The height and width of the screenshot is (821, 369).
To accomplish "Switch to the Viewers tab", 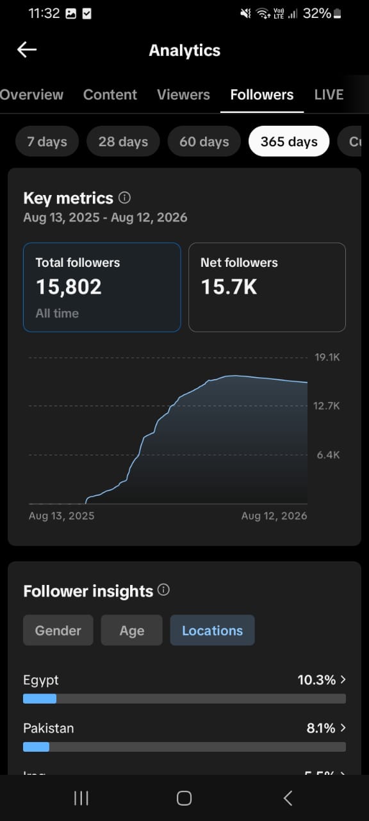I will [x=183, y=95].
